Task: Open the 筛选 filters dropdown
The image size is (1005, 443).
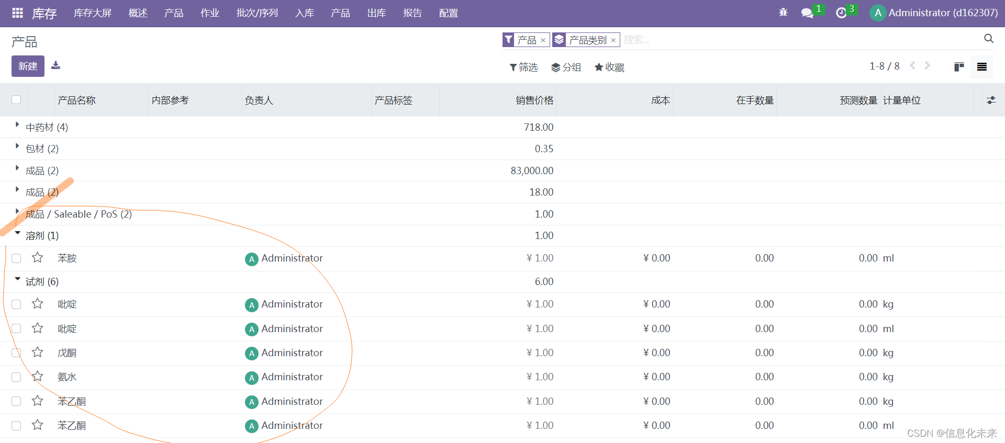Action: pyautogui.click(x=523, y=67)
